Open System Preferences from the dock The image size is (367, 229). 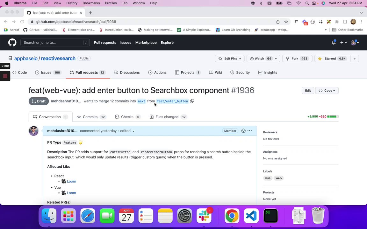point(184,216)
